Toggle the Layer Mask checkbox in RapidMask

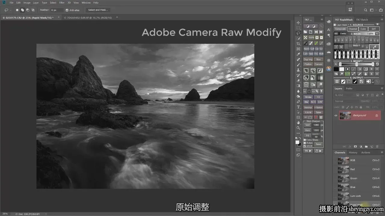point(335,25)
